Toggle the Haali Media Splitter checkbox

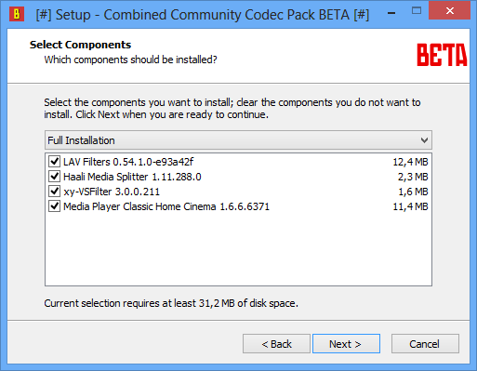55,177
